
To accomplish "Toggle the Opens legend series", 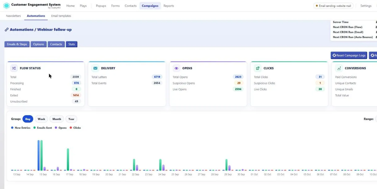I will (x=61, y=128).
